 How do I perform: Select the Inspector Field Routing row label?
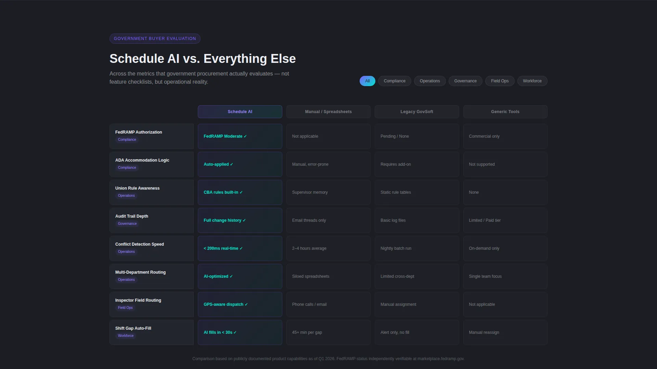[x=152, y=304]
